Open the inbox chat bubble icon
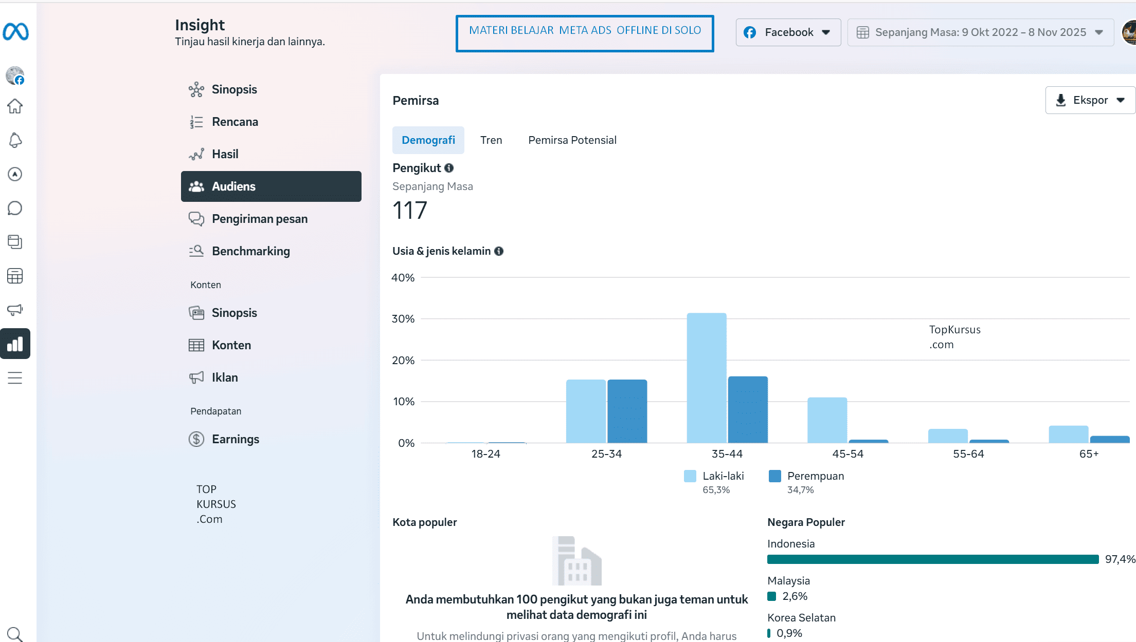Image resolution: width=1136 pixels, height=642 pixels. point(15,208)
